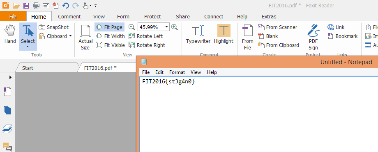Toggle the Highlight tool
This screenshot has width=378, height=152.
pyautogui.click(x=224, y=34)
